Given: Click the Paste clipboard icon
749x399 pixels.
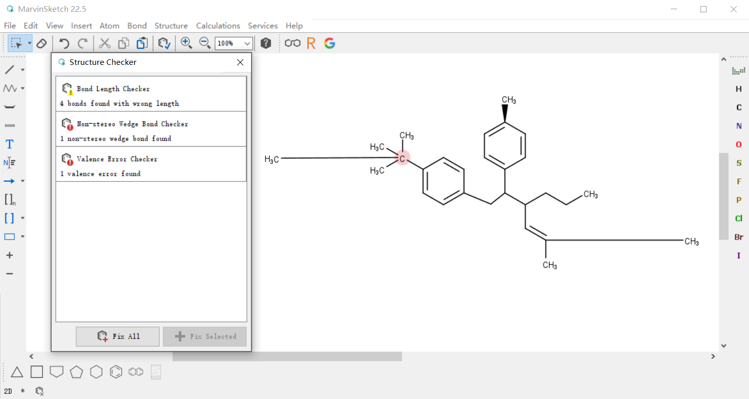Looking at the screenshot, I should 142,43.
